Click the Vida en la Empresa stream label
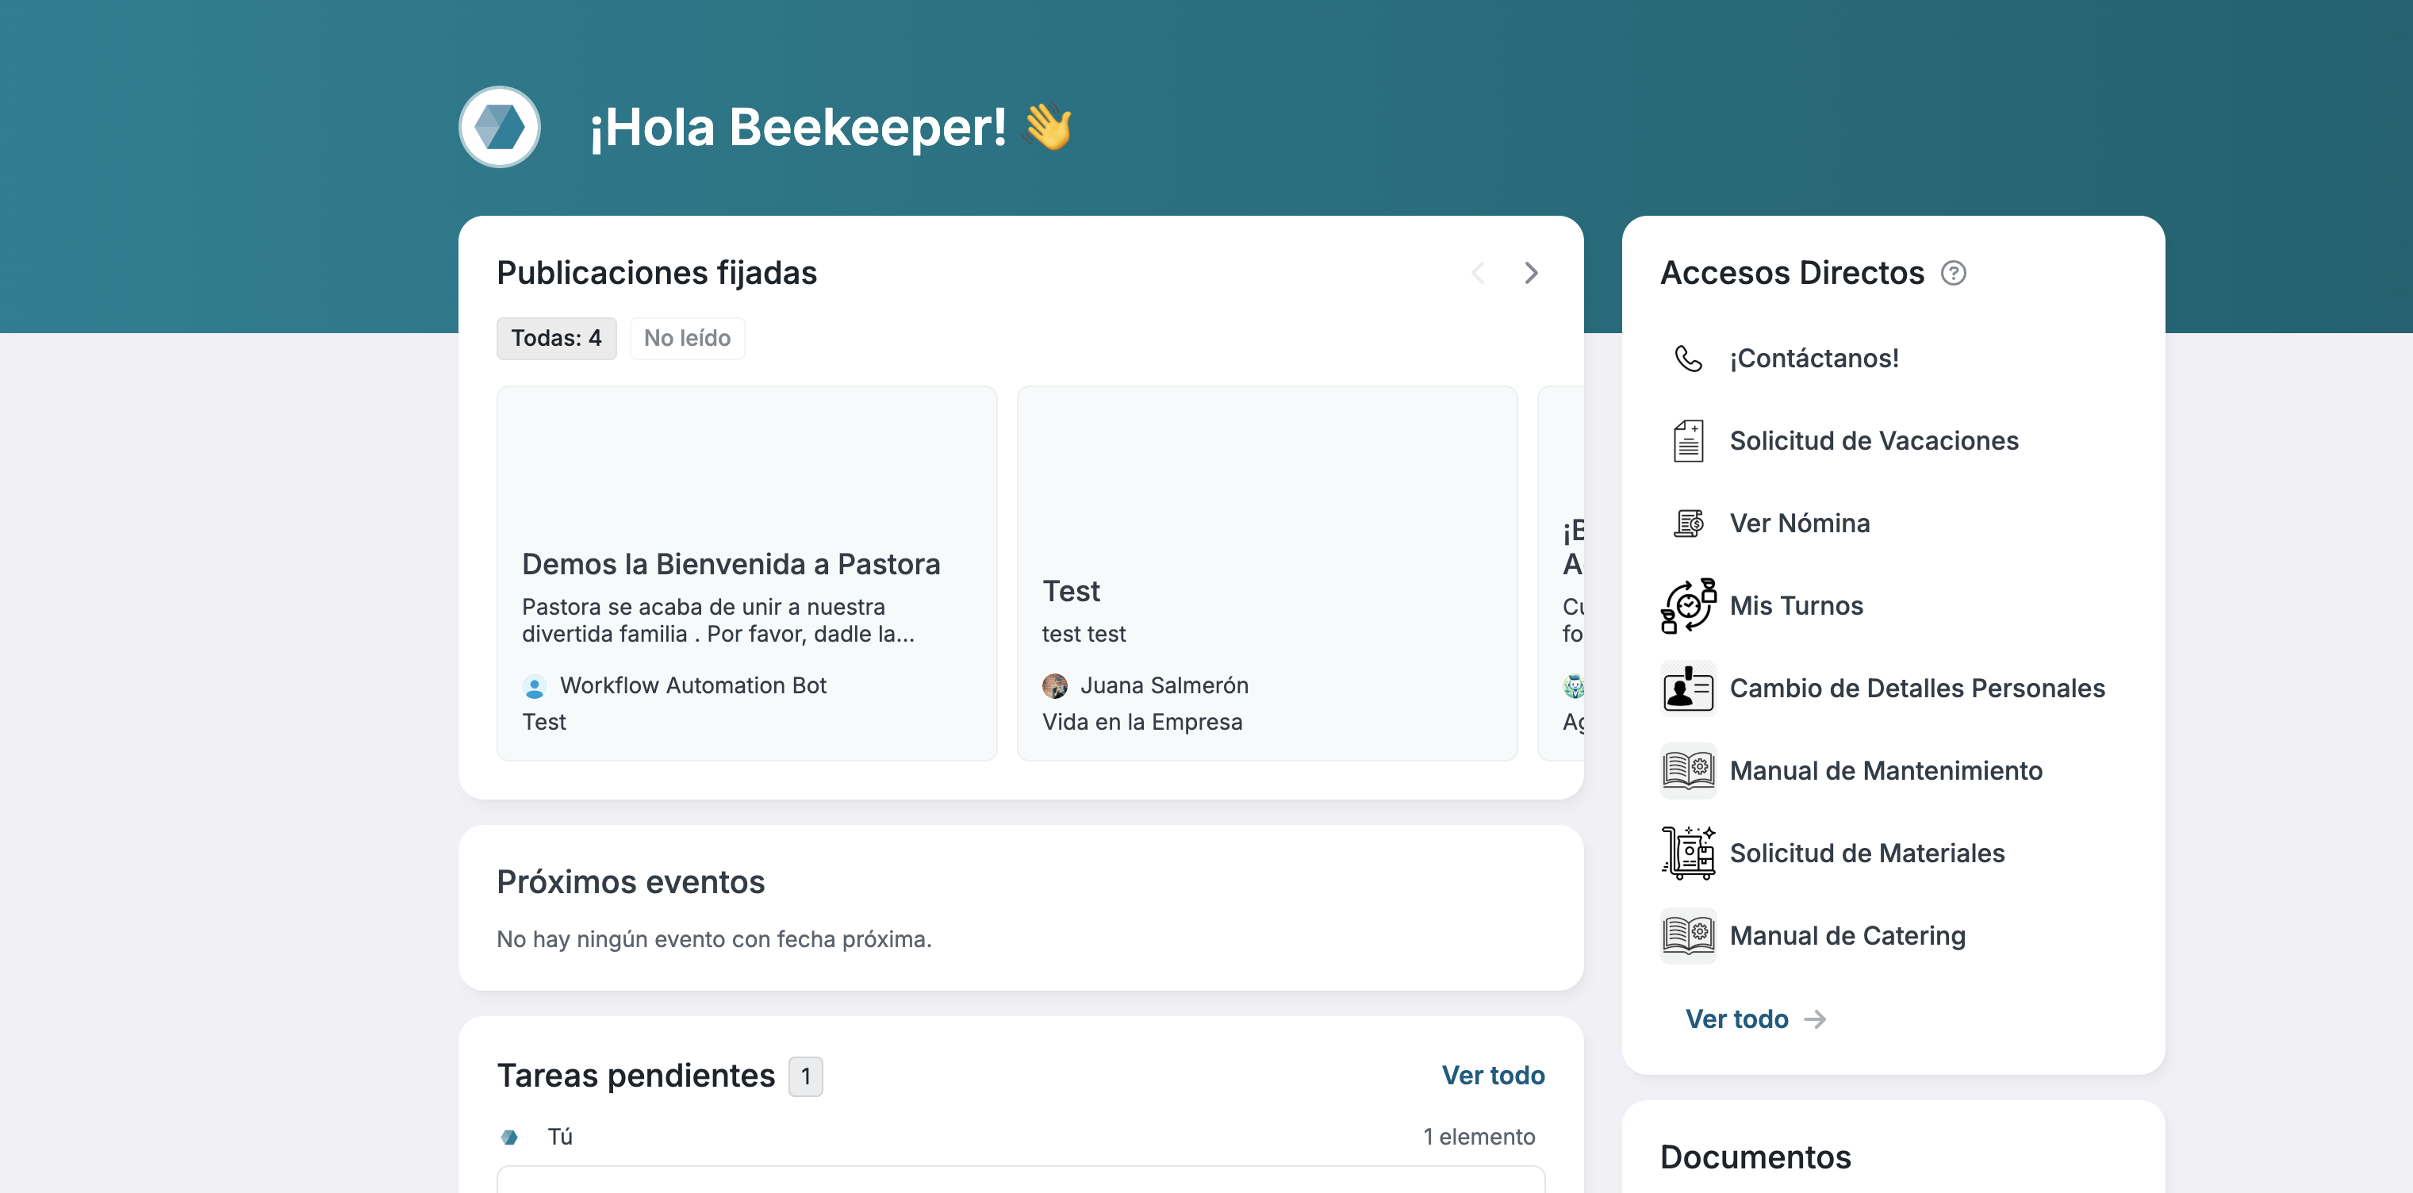The height and width of the screenshot is (1193, 2413). click(x=1142, y=722)
